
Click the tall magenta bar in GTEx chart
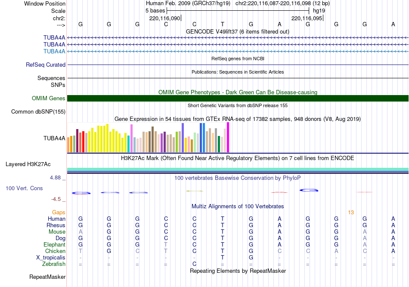point(228,137)
